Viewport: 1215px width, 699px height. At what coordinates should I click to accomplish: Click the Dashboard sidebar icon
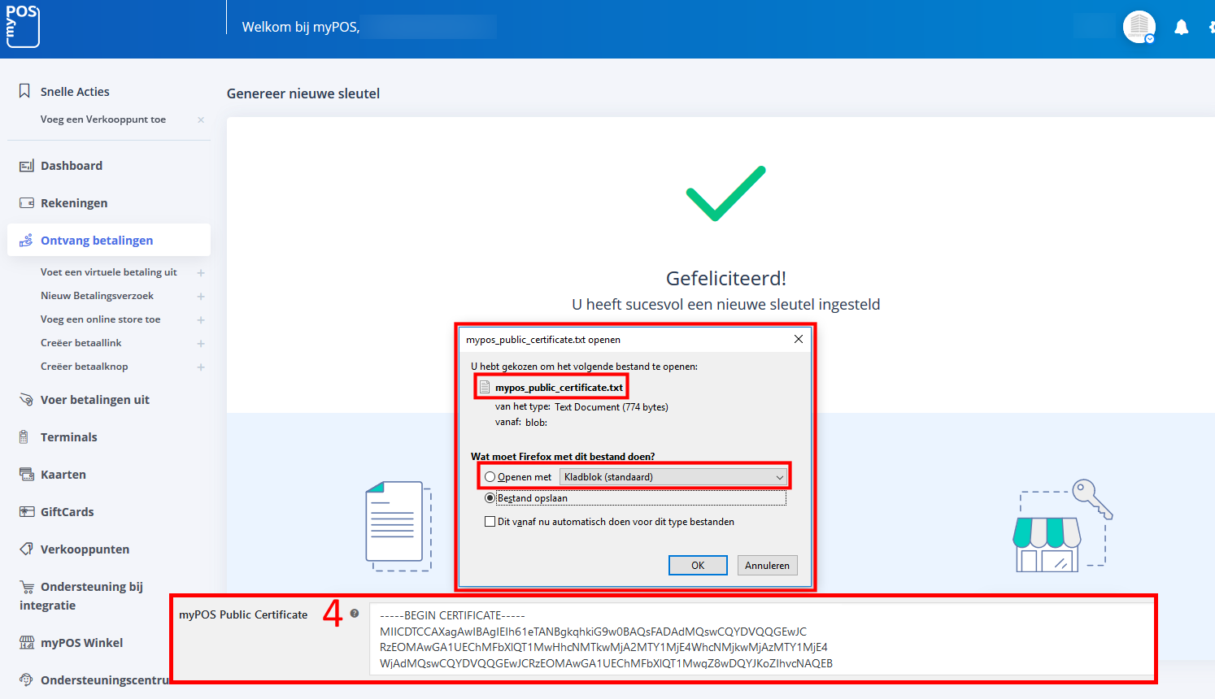coord(26,166)
